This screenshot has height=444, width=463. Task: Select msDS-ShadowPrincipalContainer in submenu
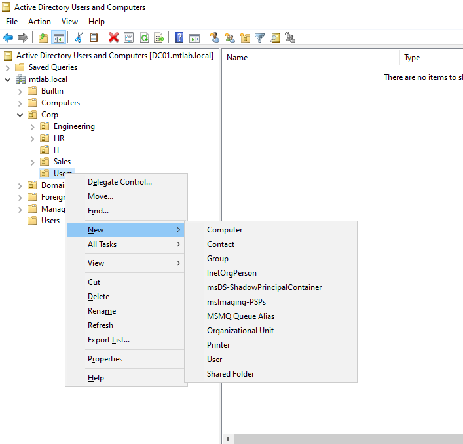click(x=270, y=287)
